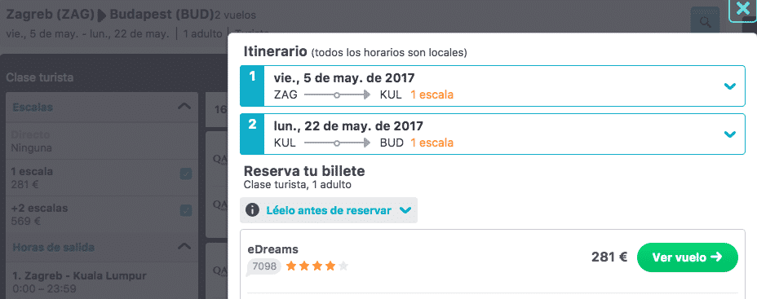Click the KUL to BUD route arrow

(337, 143)
